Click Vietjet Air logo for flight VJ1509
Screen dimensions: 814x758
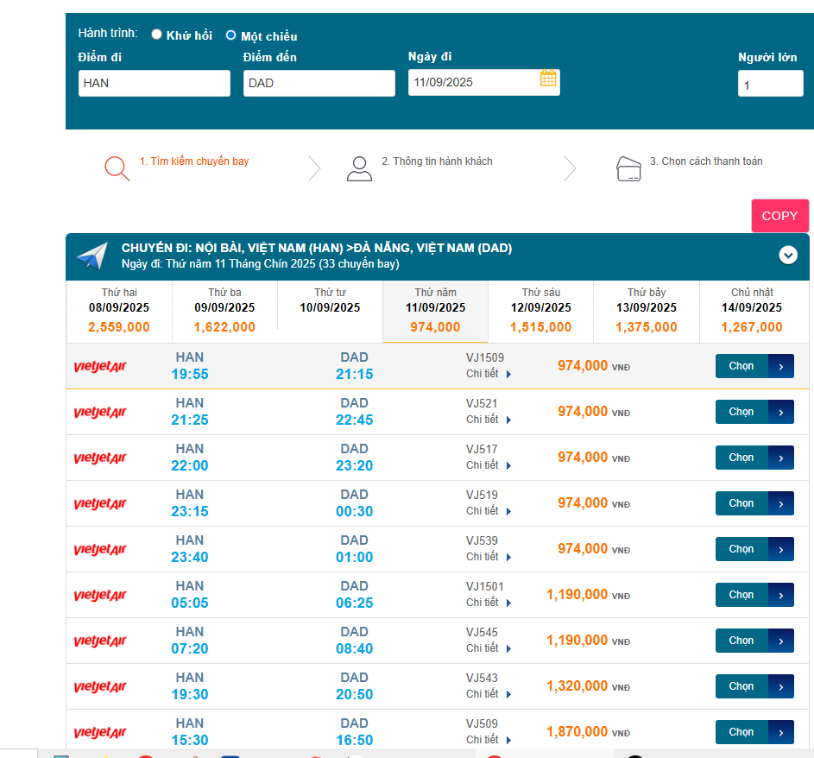click(x=100, y=366)
